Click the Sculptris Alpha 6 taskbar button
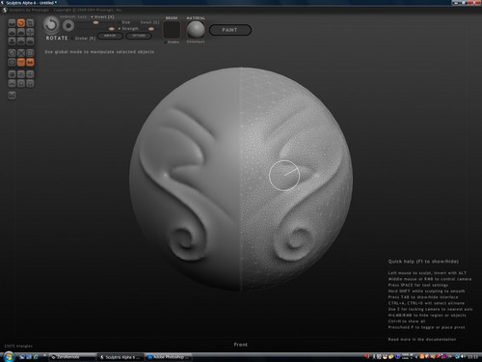This screenshot has width=482, height=362. click(120, 357)
